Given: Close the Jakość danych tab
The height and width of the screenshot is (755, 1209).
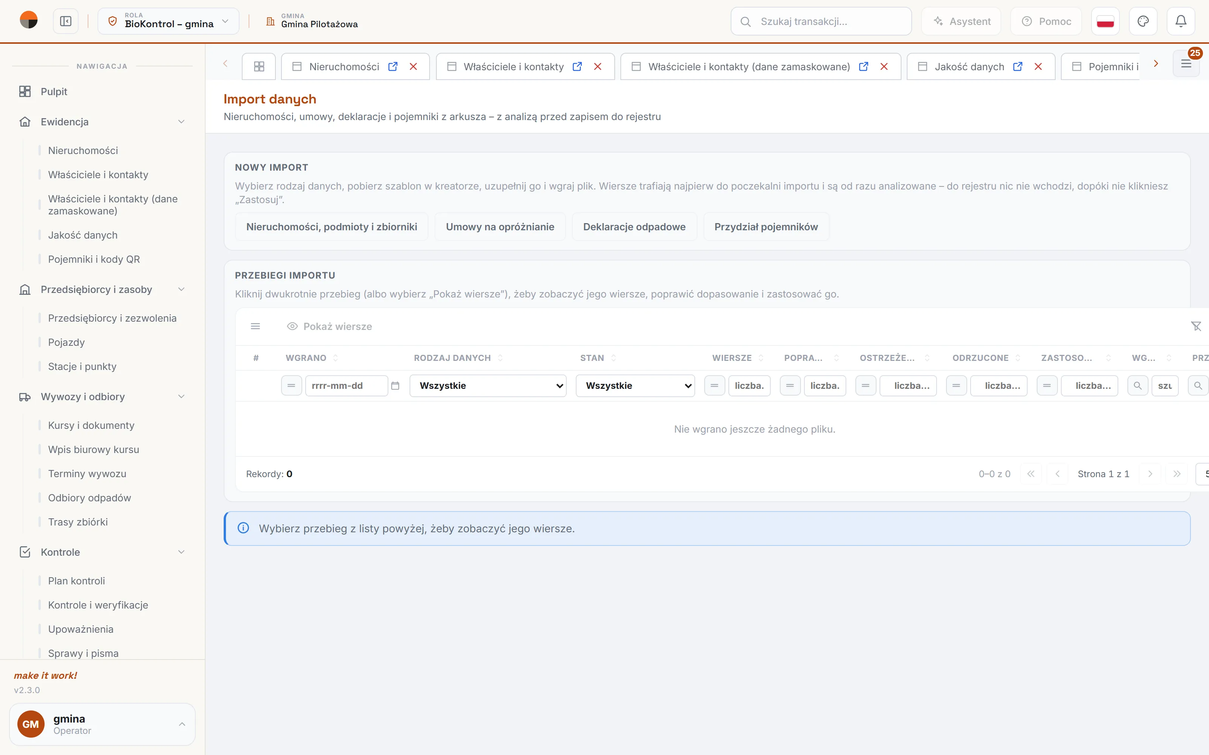Looking at the screenshot, I should 1038,66.
